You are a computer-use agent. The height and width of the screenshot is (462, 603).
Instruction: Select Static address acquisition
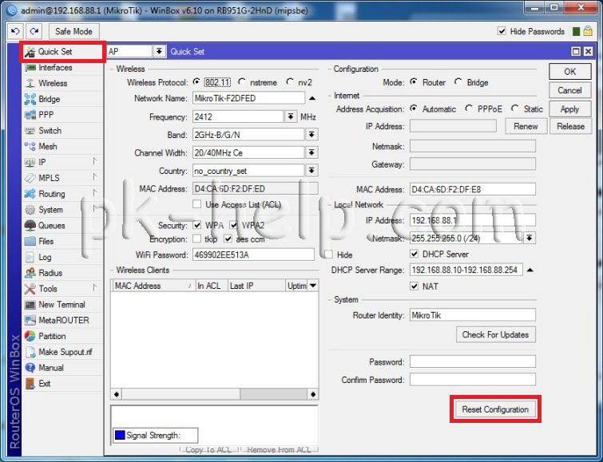515,109
